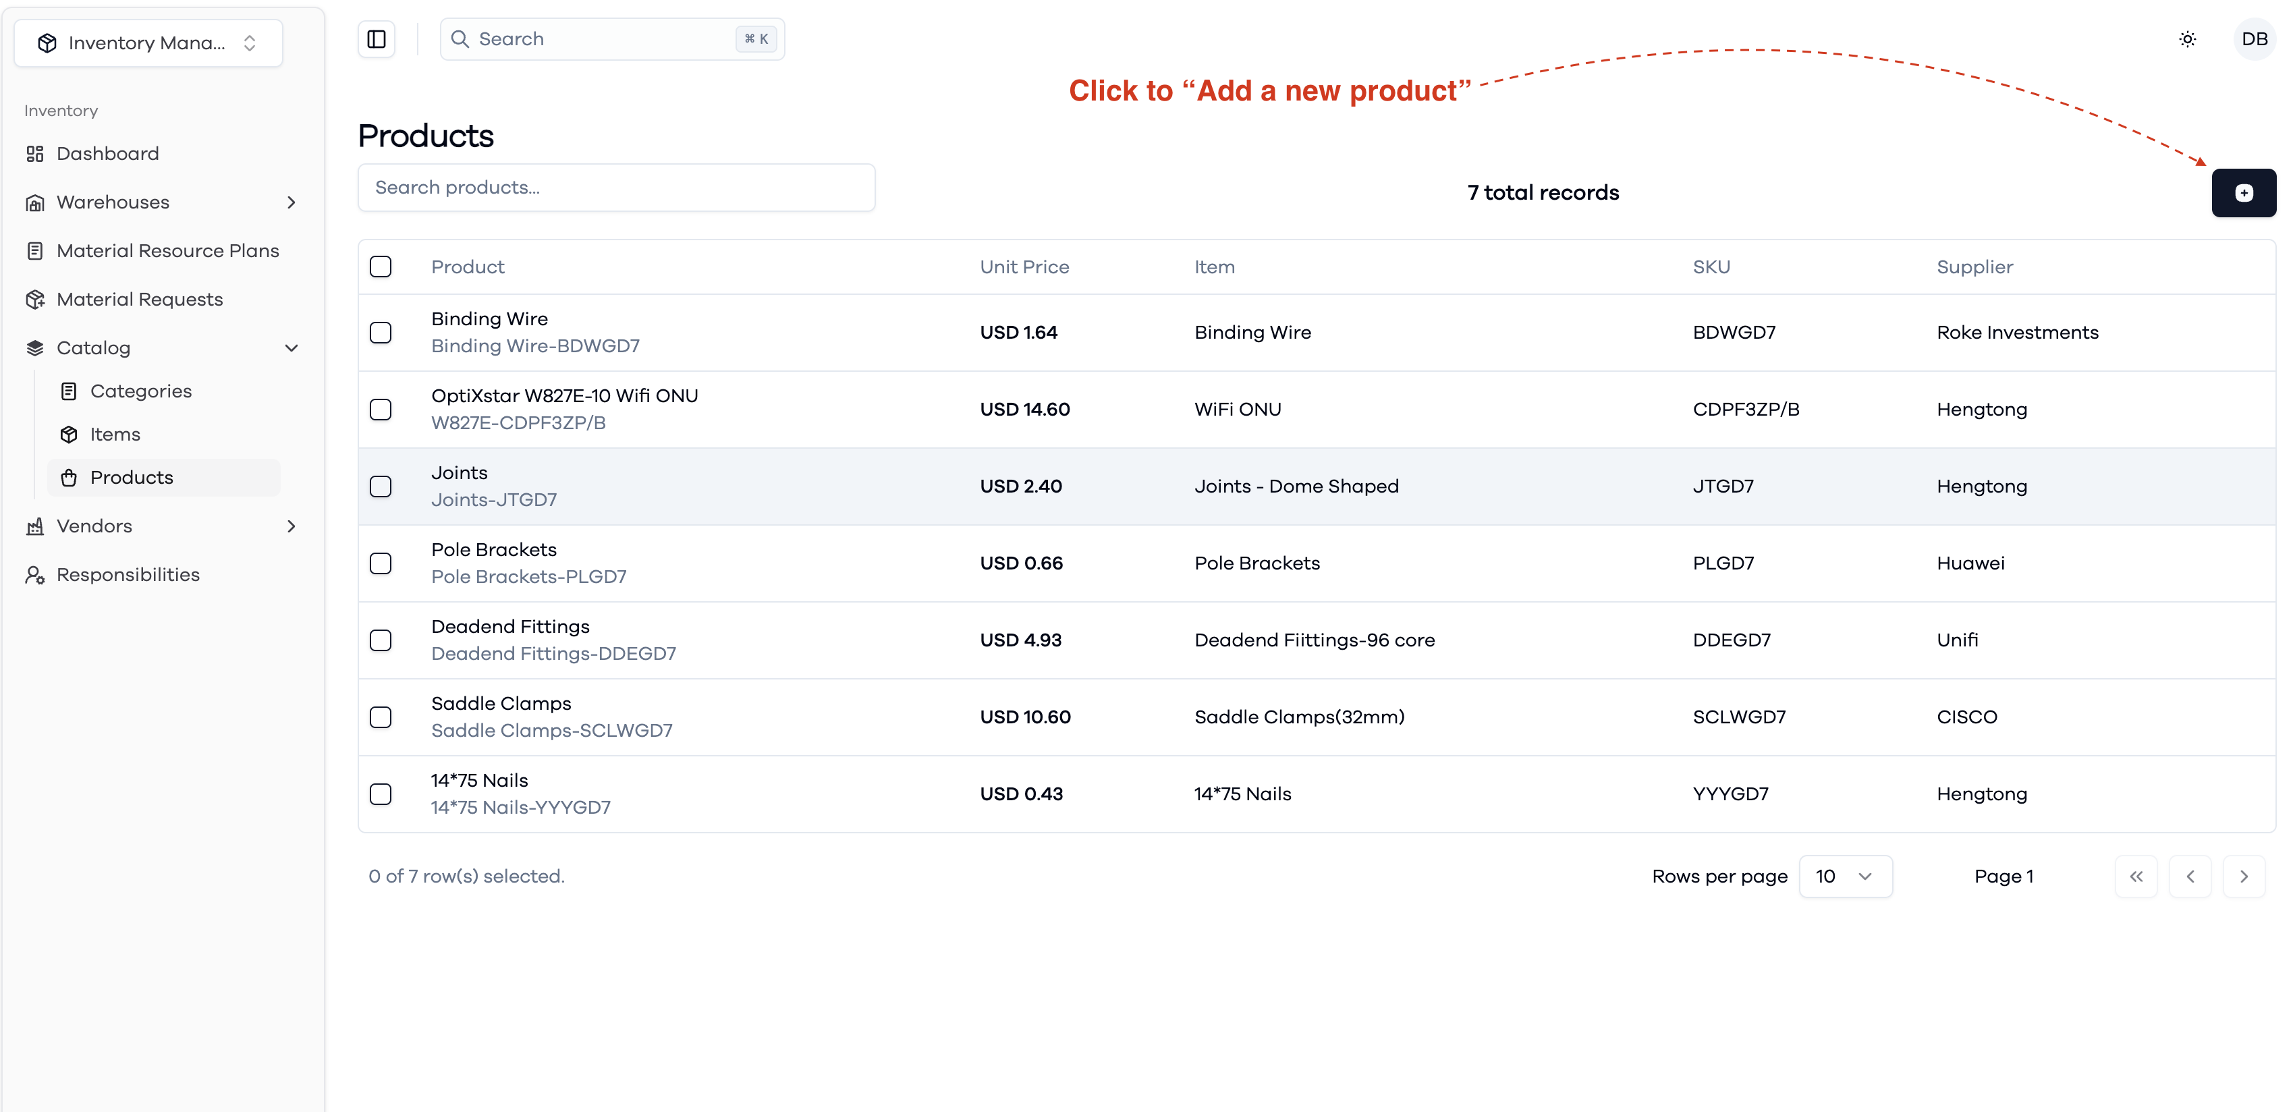
Task: Click the Items box icon
Action: 69,435
